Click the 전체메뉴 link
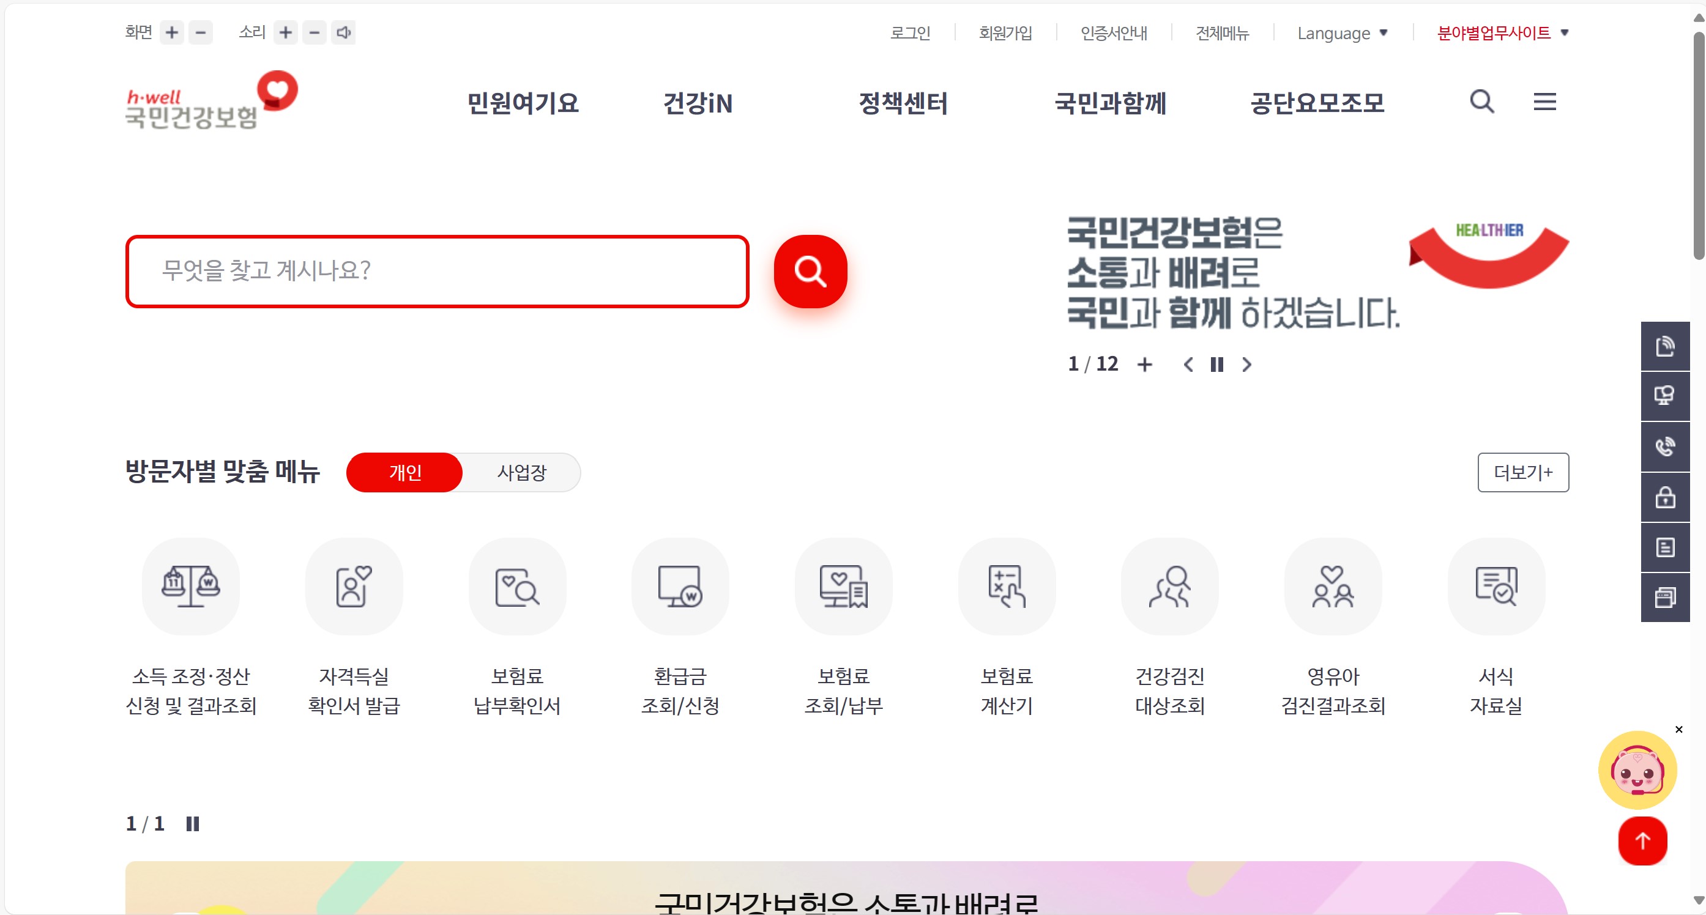 tap(1222, 32)
